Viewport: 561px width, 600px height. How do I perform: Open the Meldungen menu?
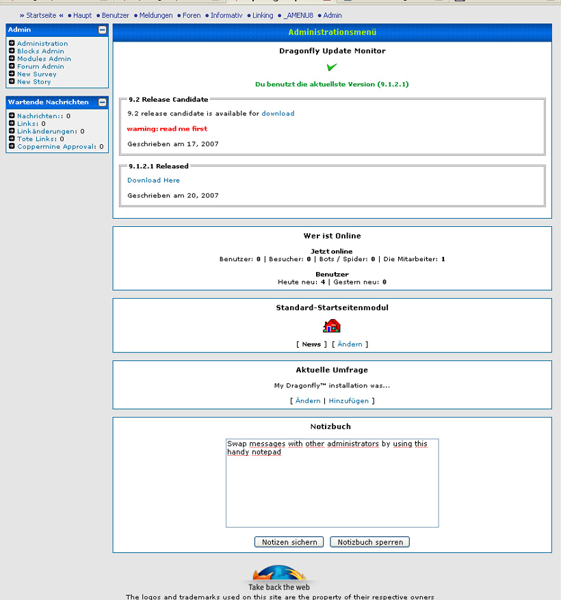coord(156,15)
